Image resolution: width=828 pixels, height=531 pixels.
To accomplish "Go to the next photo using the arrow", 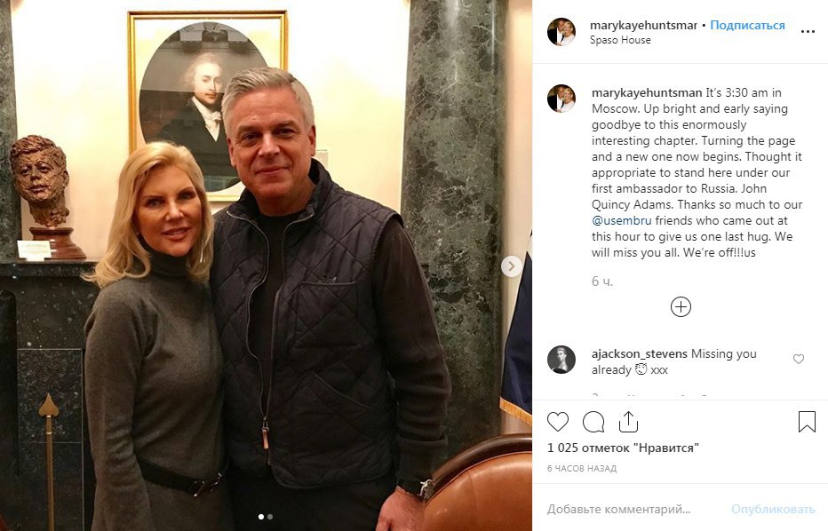I will click(x=511, y=266).
